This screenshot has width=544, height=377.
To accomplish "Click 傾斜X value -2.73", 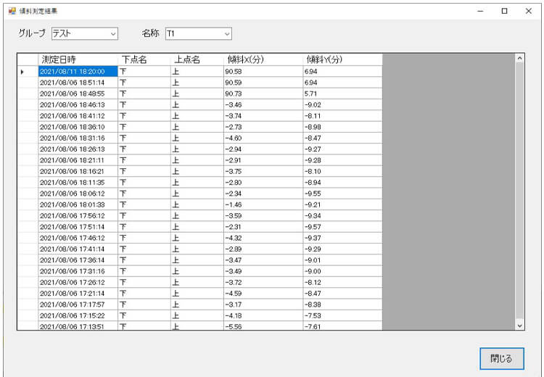I will point(263,127).
